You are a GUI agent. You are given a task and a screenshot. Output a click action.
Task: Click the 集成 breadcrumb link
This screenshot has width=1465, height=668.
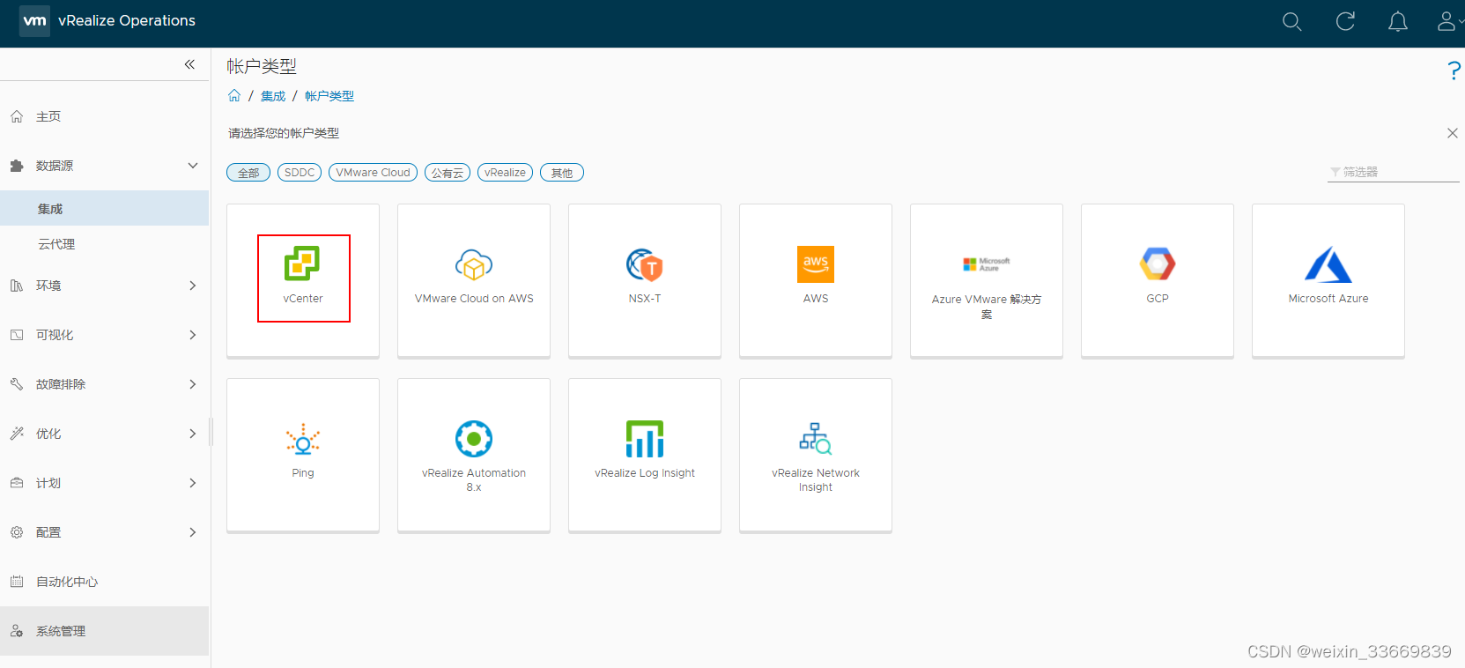coord(273,96)
